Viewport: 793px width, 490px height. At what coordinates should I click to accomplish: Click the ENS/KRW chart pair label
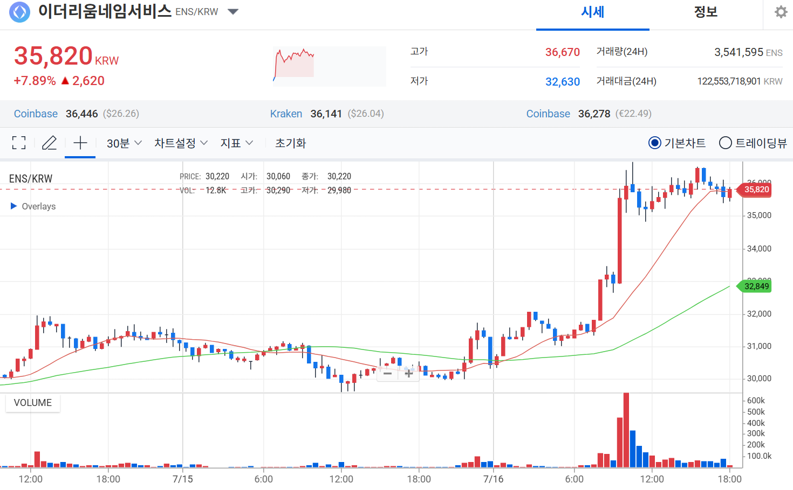(x=31, y=179)
